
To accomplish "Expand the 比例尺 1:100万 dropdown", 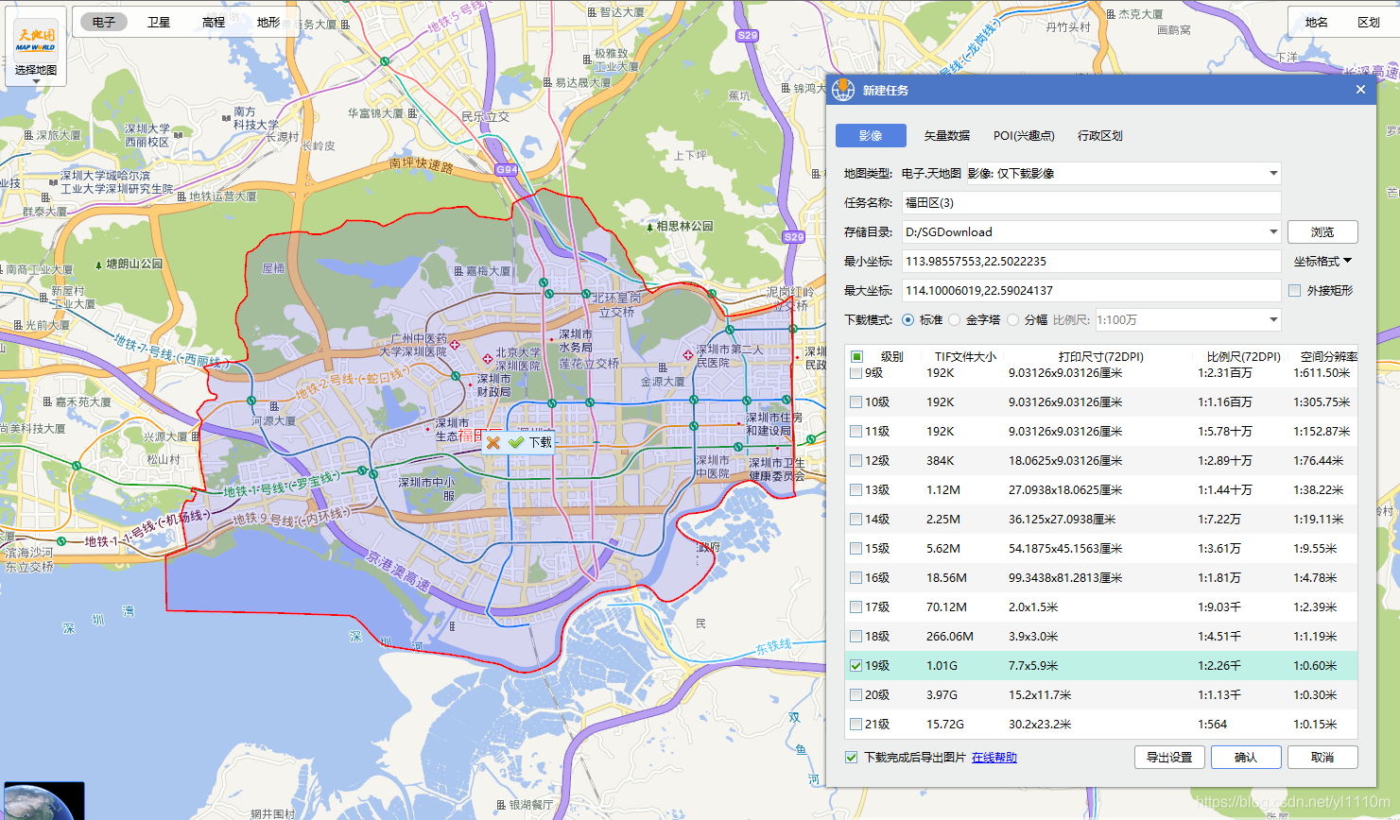I will [x=1273, y=319].
